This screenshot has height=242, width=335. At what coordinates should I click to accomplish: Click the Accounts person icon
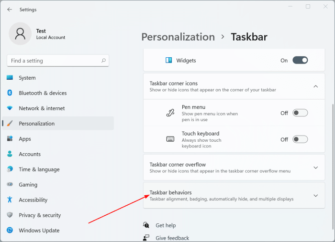point(10,154)
